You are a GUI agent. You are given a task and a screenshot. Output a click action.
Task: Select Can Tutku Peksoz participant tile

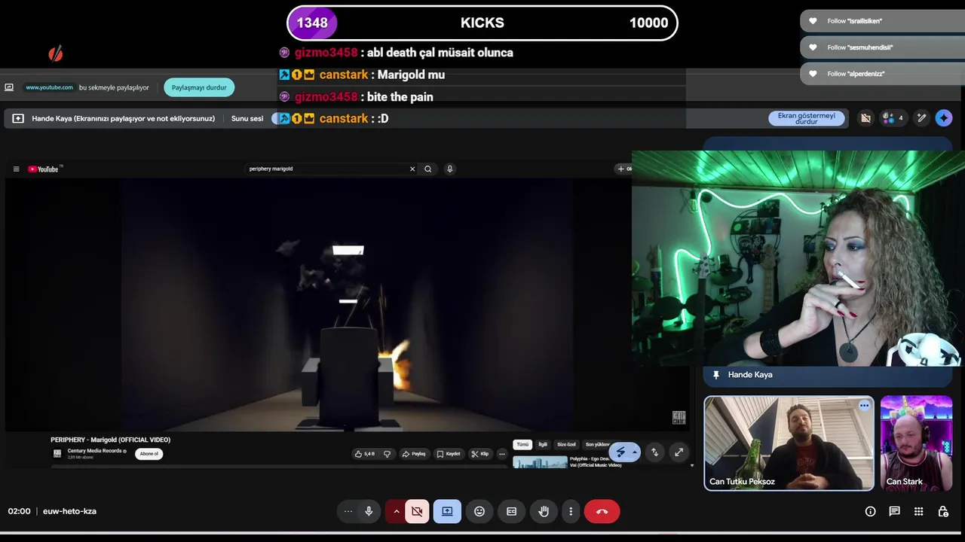tap(789, 443)
